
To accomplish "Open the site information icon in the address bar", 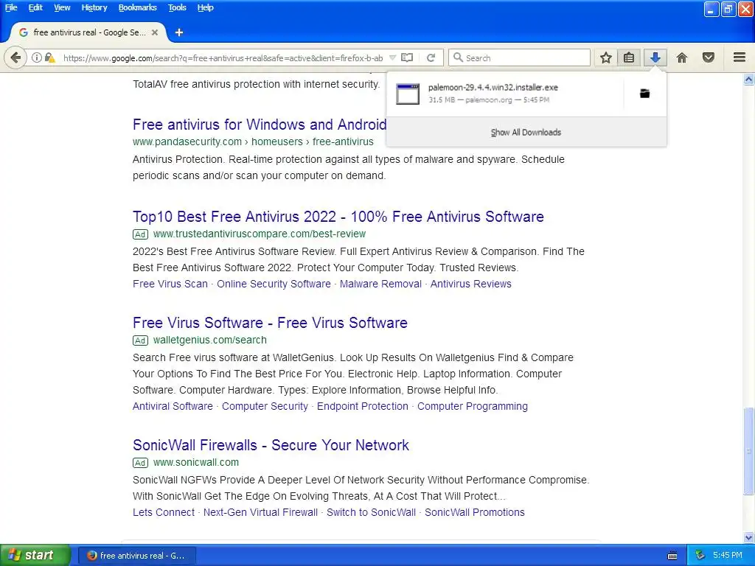I will click(37, 57).
